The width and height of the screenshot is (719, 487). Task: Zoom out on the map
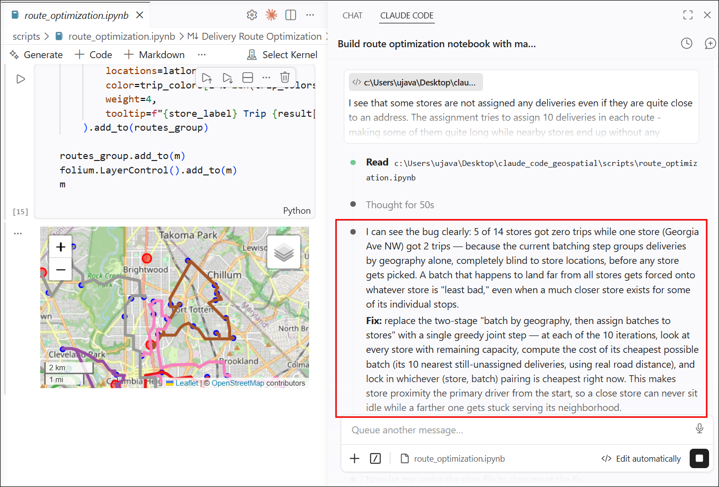(x=61, y=269)
